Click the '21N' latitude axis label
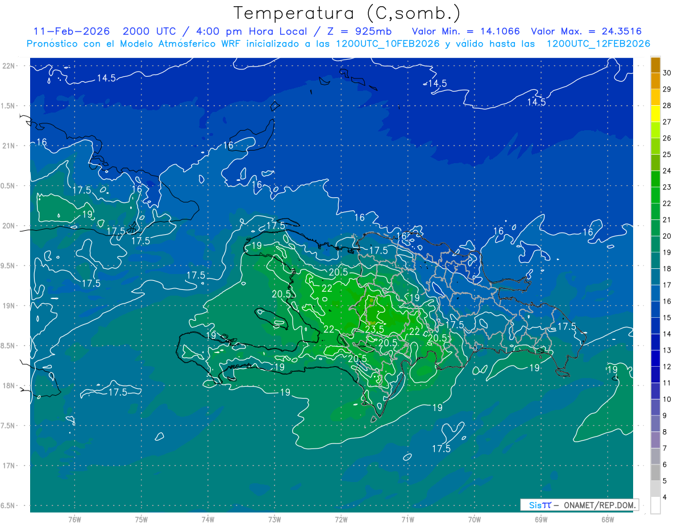This screenshot has width=682, height=527. pyautogui.click(x=10, y=146)
